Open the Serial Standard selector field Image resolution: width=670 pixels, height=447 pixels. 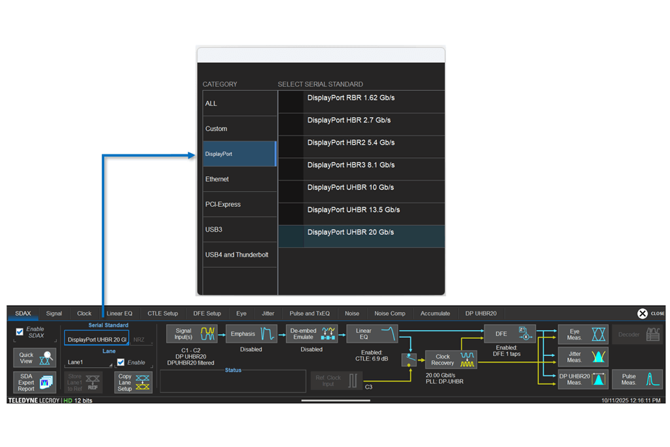(97, 340)
